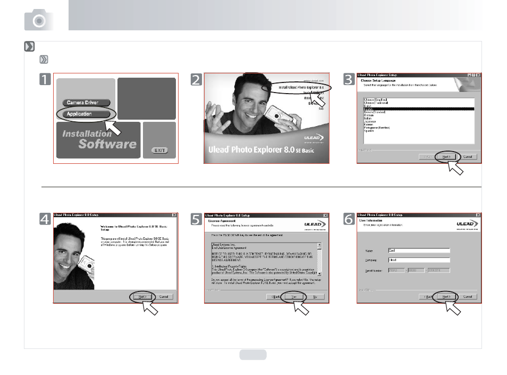Click disabled Back in Setup Language dialog
507x375 pixels.
coord(428,157)
